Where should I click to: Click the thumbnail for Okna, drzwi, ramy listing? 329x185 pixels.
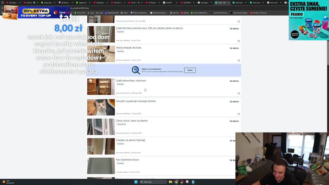(101, 127)
